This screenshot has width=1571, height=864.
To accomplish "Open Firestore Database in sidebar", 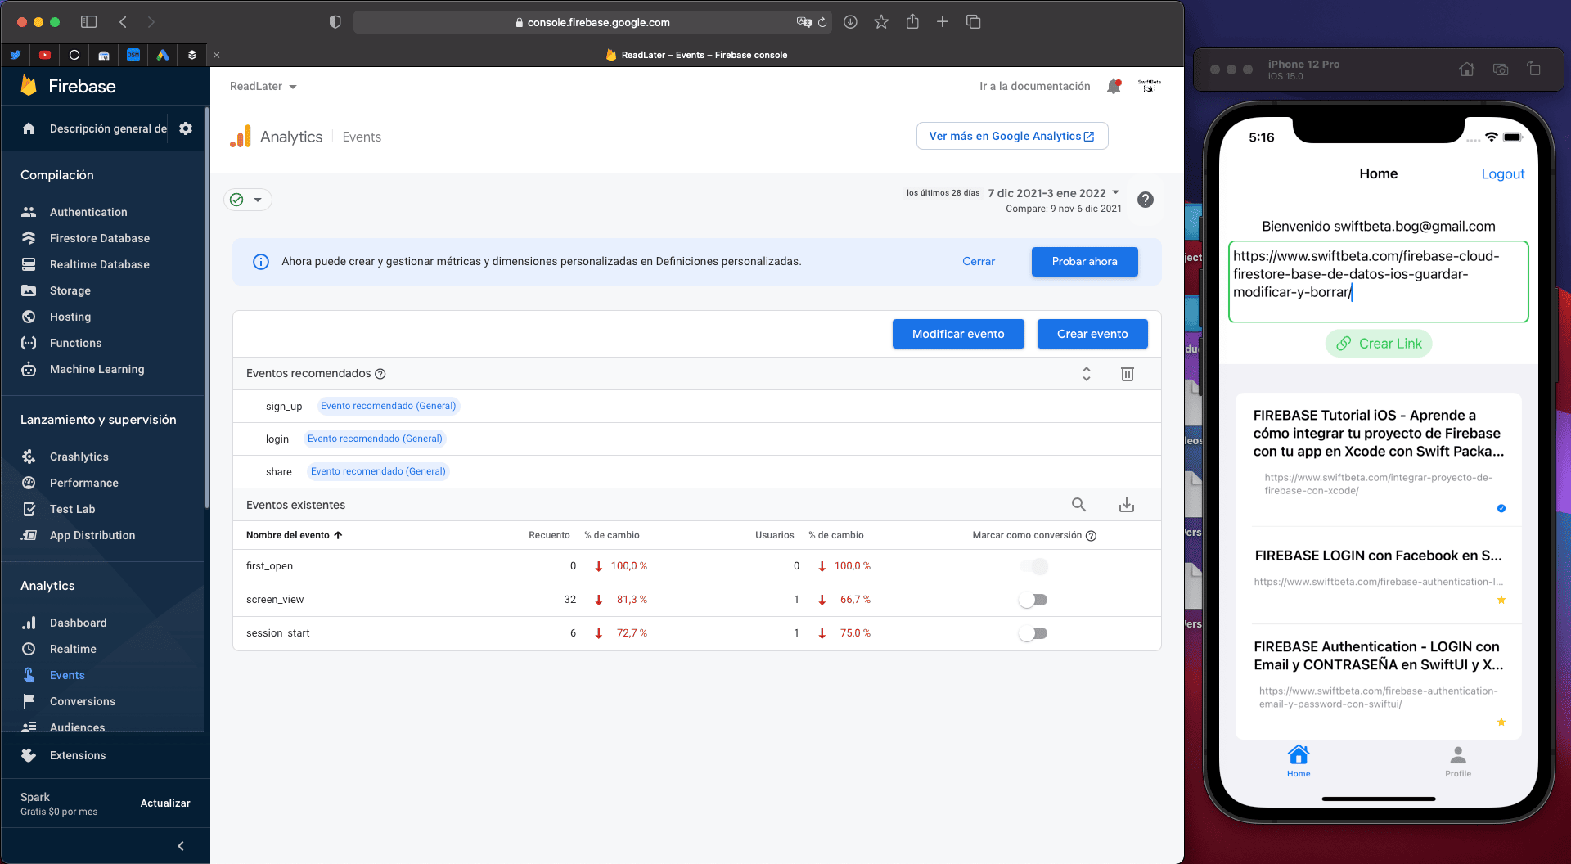I will pos(100,238).
